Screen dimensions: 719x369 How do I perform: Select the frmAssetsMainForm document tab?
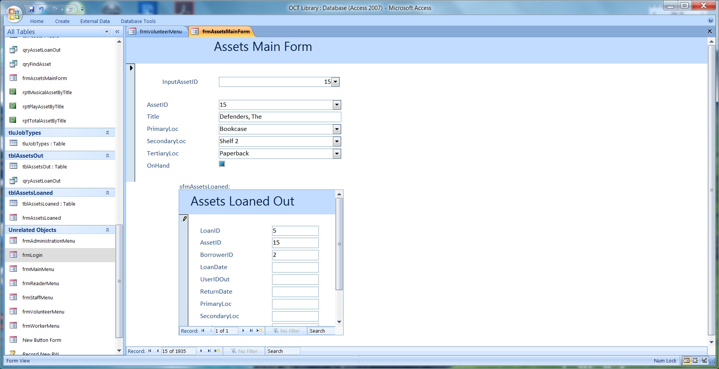pyautogui.click(x=222, y=31)
